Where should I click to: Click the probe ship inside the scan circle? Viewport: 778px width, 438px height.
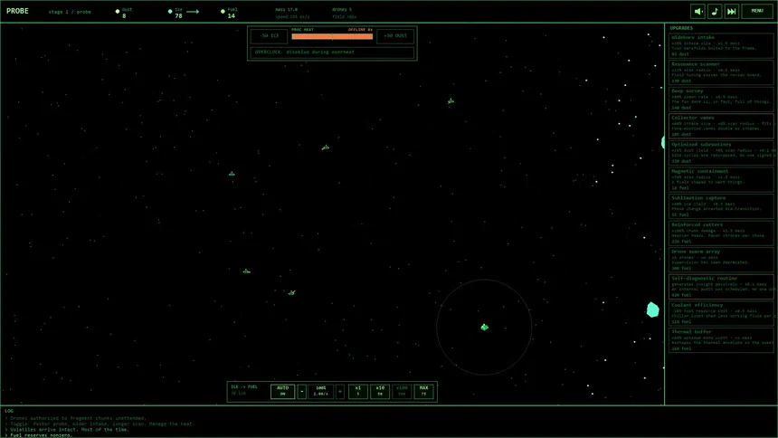[484, 327]
